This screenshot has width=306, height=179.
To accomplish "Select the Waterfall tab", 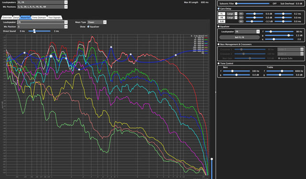I will tap(25, 18).
